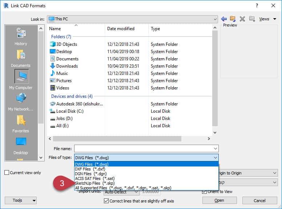
Task: Choose DXF Files (*.dxf) option
Action: click(x=146, y=169)
